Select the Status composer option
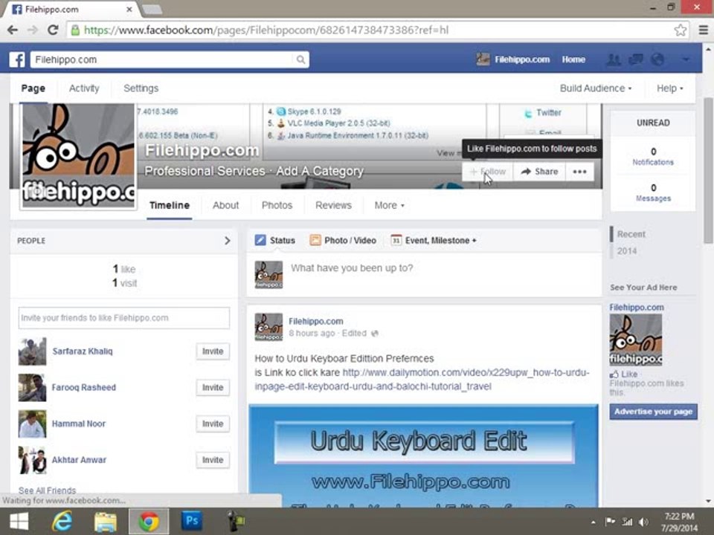 click(275, 240)
